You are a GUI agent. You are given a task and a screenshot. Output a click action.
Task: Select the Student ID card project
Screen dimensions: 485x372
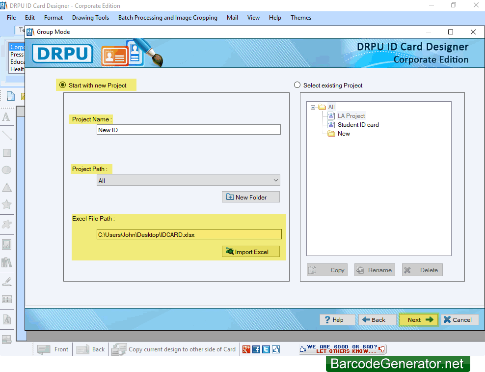click(357, 124)
